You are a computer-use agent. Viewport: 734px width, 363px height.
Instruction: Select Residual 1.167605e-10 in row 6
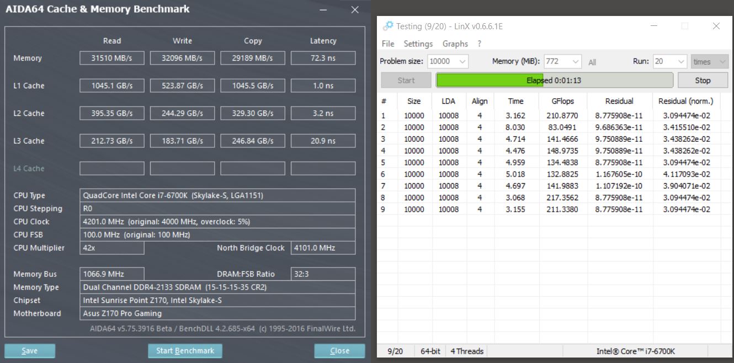619,174
